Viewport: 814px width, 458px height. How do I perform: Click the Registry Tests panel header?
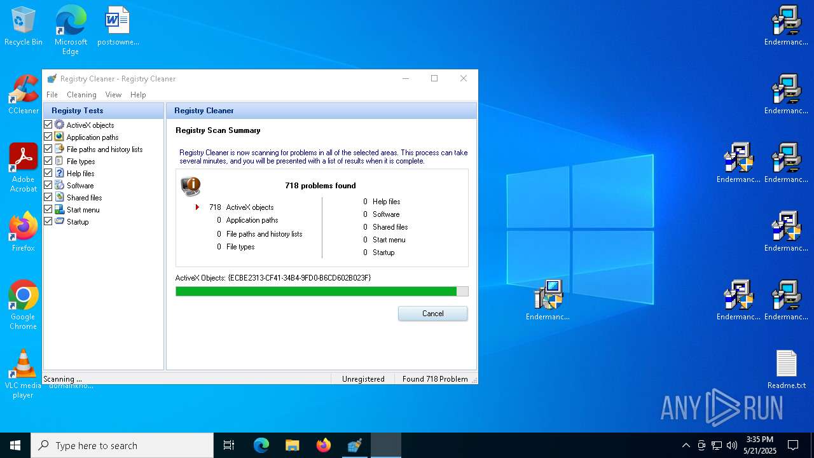click(x=103, y=111)
